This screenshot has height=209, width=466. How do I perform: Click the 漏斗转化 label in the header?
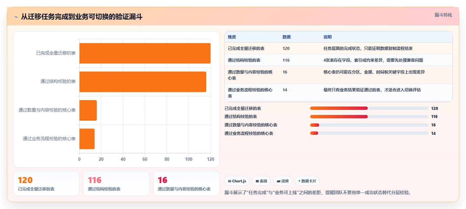443,15
